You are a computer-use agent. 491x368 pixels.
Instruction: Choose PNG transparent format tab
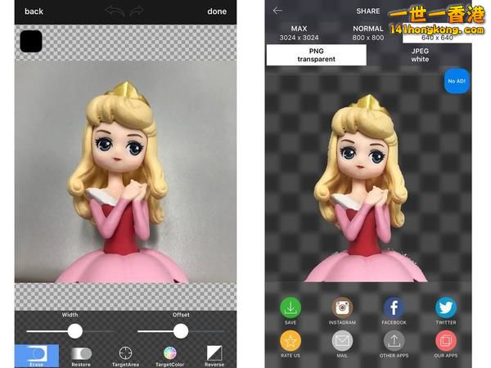point(316,55)
